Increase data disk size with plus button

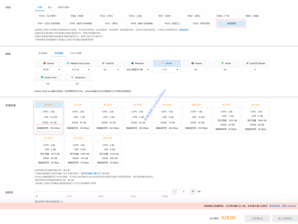click(x=193, y=191)
